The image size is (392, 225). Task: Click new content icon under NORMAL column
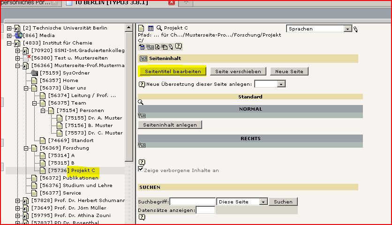(142, 115)
